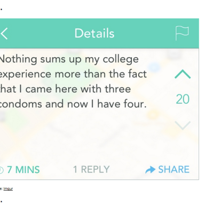Click the period above the post card

coord(1,9)
